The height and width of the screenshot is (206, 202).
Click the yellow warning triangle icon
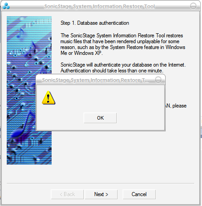(x=48, y=98)
